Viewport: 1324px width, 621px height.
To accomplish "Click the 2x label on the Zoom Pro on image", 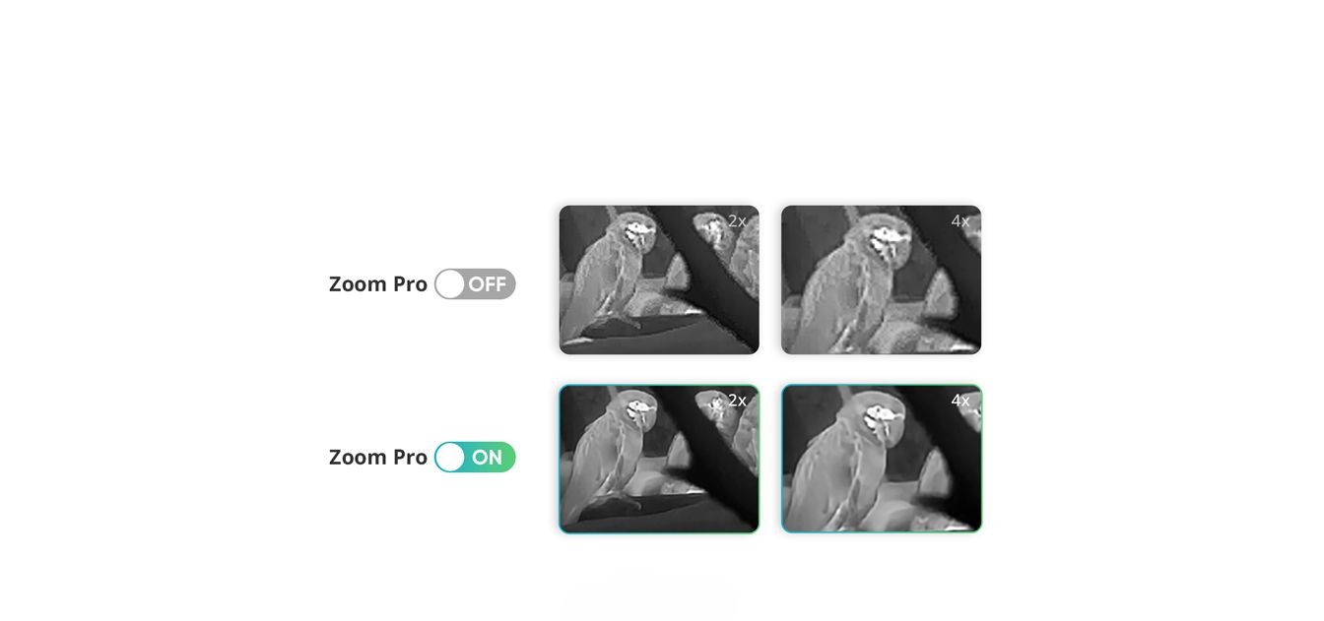I will (737, 401).
